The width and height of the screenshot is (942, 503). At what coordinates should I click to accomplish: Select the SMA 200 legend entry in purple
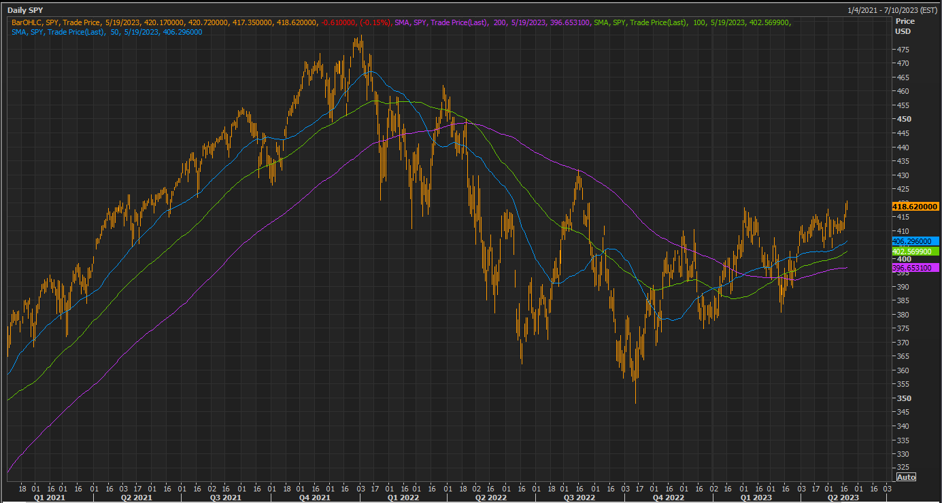492,22
